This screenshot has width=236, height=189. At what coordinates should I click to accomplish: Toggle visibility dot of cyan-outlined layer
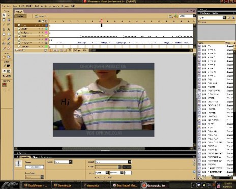click(x=39, y=29)
